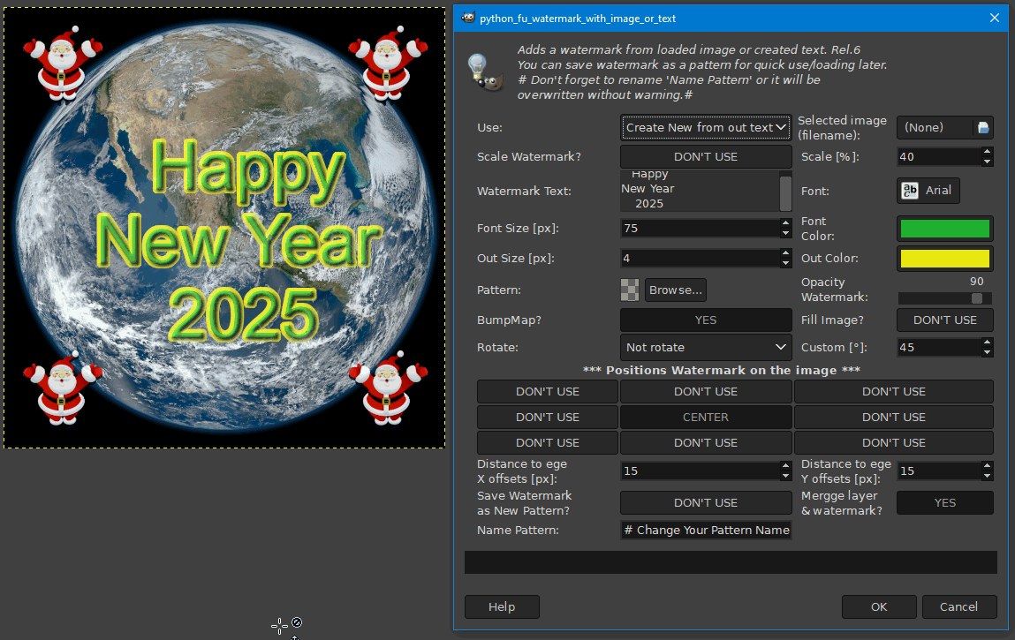Click the X offsets field showing 15
The width and height of the screenshot is (1015, 640).
pos(701,471)
